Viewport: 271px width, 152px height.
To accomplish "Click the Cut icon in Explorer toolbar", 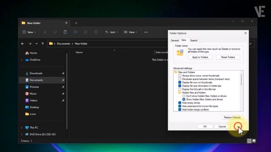I will tap(45, 32).
